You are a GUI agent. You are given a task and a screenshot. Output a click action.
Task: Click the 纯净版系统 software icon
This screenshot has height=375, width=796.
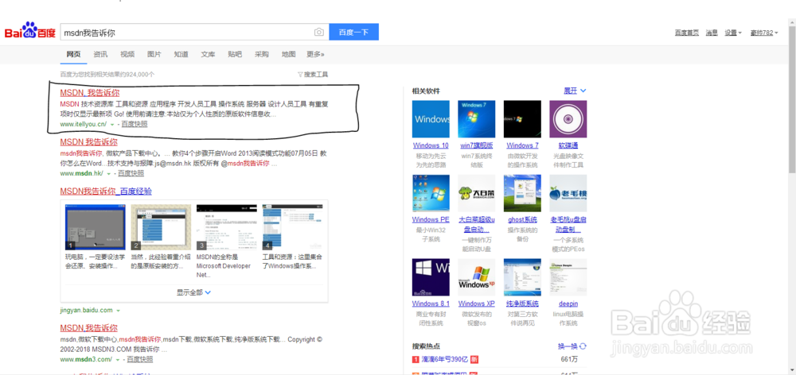[x=522, y=277]
